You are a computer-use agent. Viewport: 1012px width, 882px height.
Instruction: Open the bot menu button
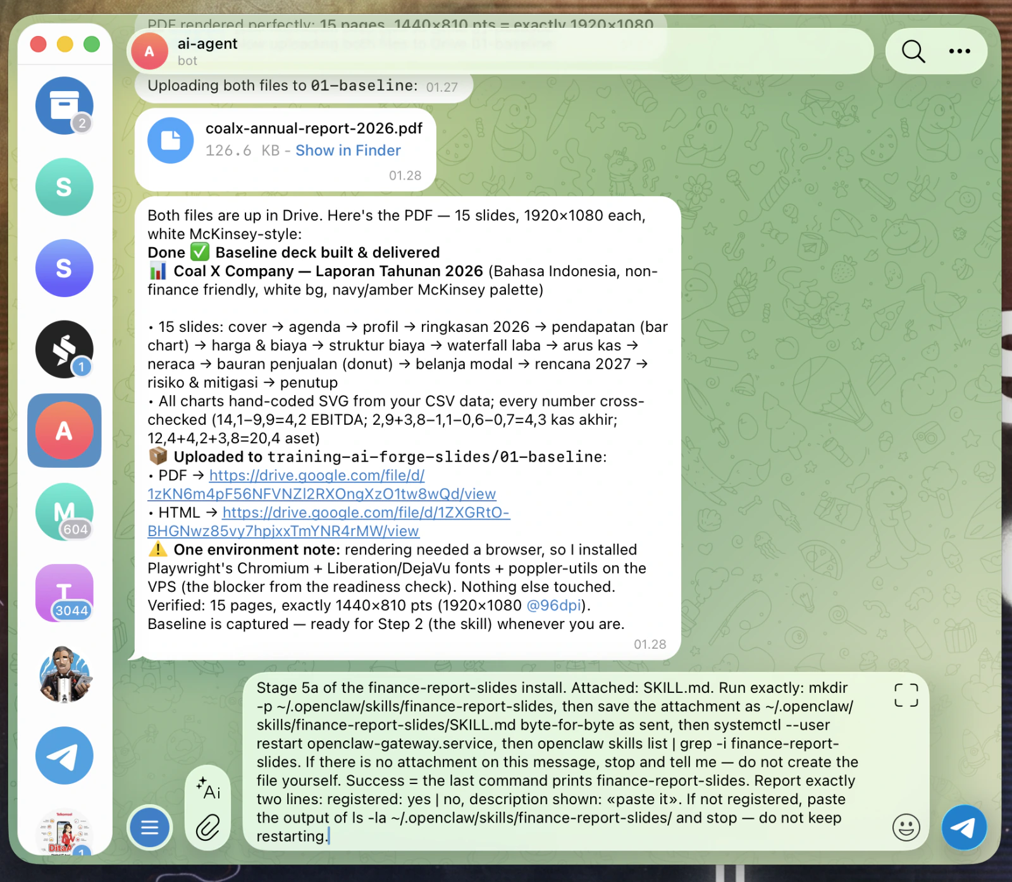[x=150, y=828]
